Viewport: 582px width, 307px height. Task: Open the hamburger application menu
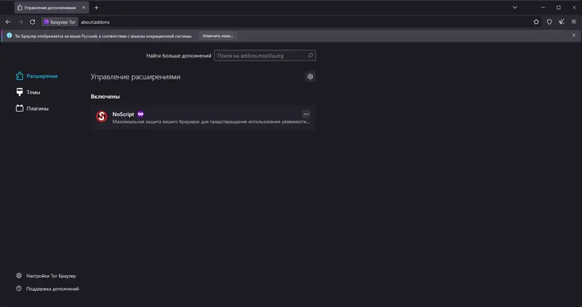(574, 22)
